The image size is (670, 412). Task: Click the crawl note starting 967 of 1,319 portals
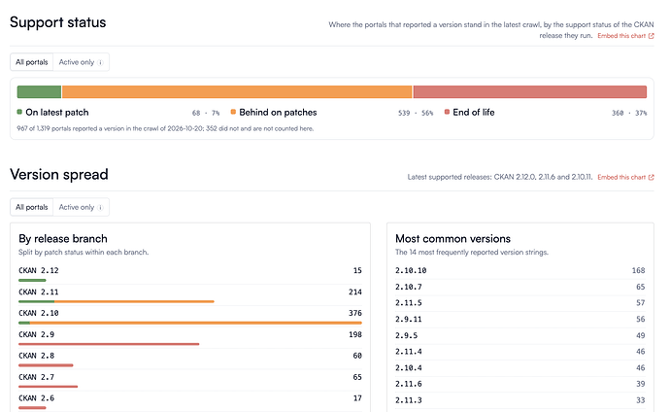[165, 128]
